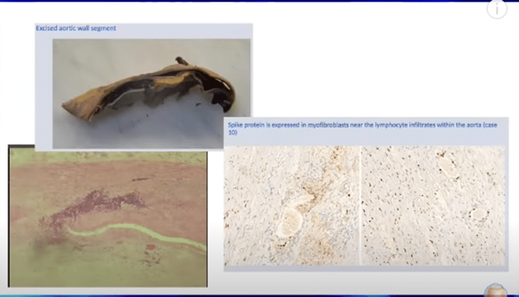
Task: Click the presenter avatar thumbnail
Action: point(495,290)
